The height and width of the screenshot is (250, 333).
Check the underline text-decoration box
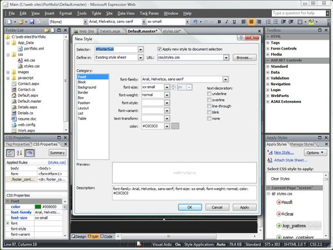(209, 94)
